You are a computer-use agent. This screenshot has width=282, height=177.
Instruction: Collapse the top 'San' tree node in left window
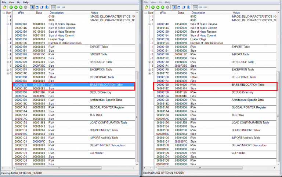[4, 13]
